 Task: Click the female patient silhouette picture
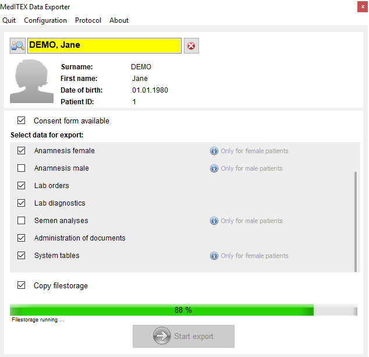tap(31, 82)
